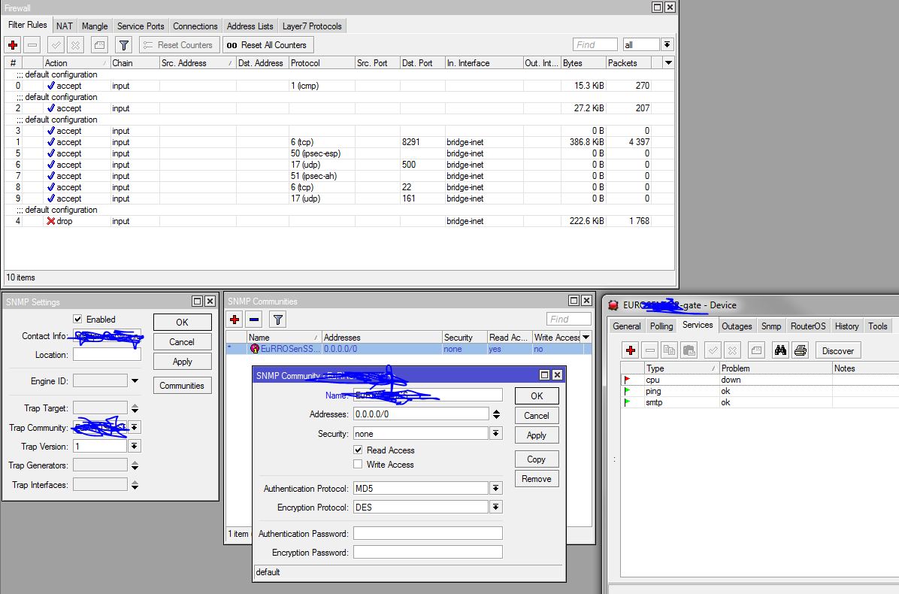
Task: Expand the Encryption Protocol DES dropdown
Action: tap(496, 508)
